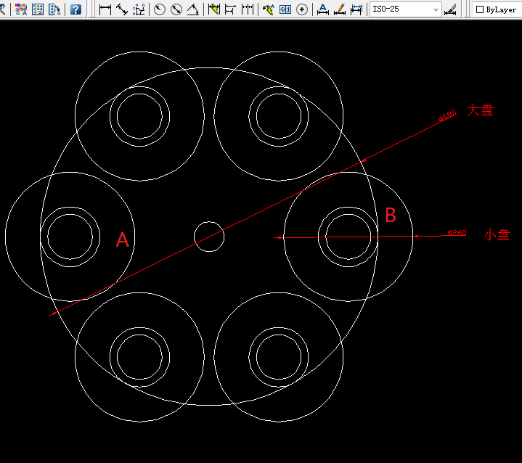Click the Center Mark tool

tap(302, 9)
